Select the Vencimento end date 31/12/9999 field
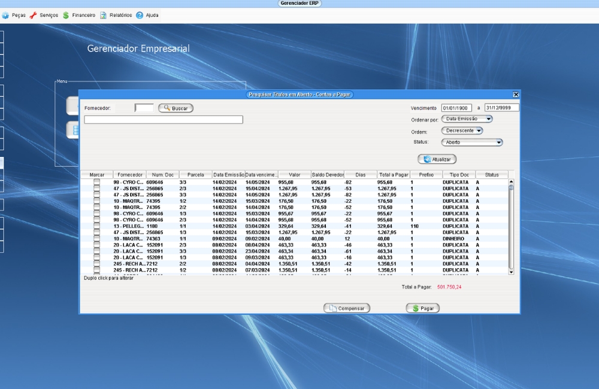This screenshot has width=599, height=389. 501,108
